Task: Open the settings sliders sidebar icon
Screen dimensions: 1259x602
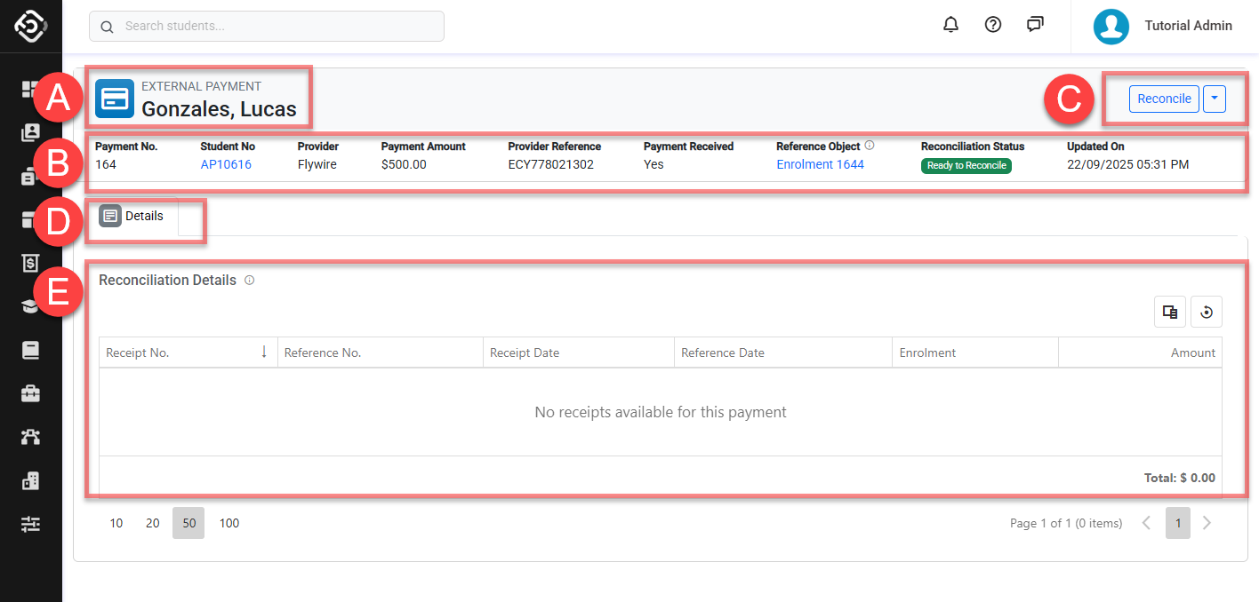Action: pos(31,524)
